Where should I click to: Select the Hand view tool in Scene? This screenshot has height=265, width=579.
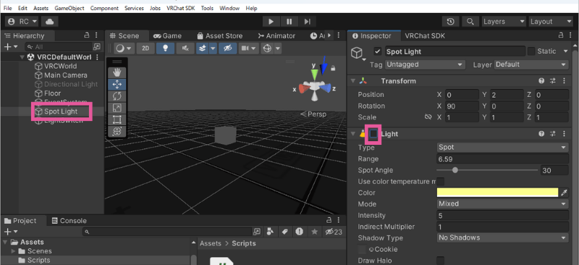coord(117,72)
